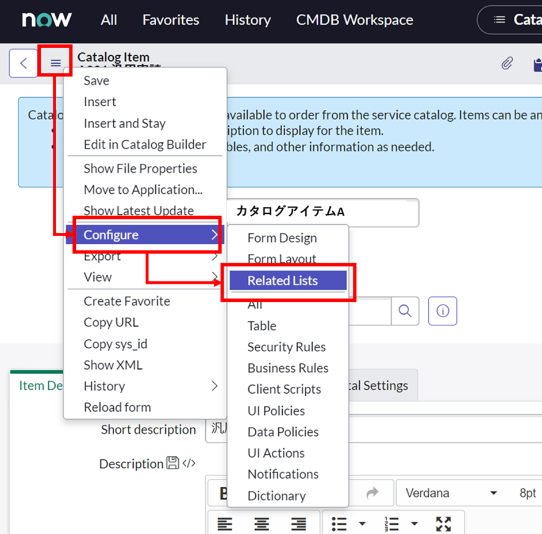
Task: Choose Business Rules in submenu
Action: coord(288,368)
